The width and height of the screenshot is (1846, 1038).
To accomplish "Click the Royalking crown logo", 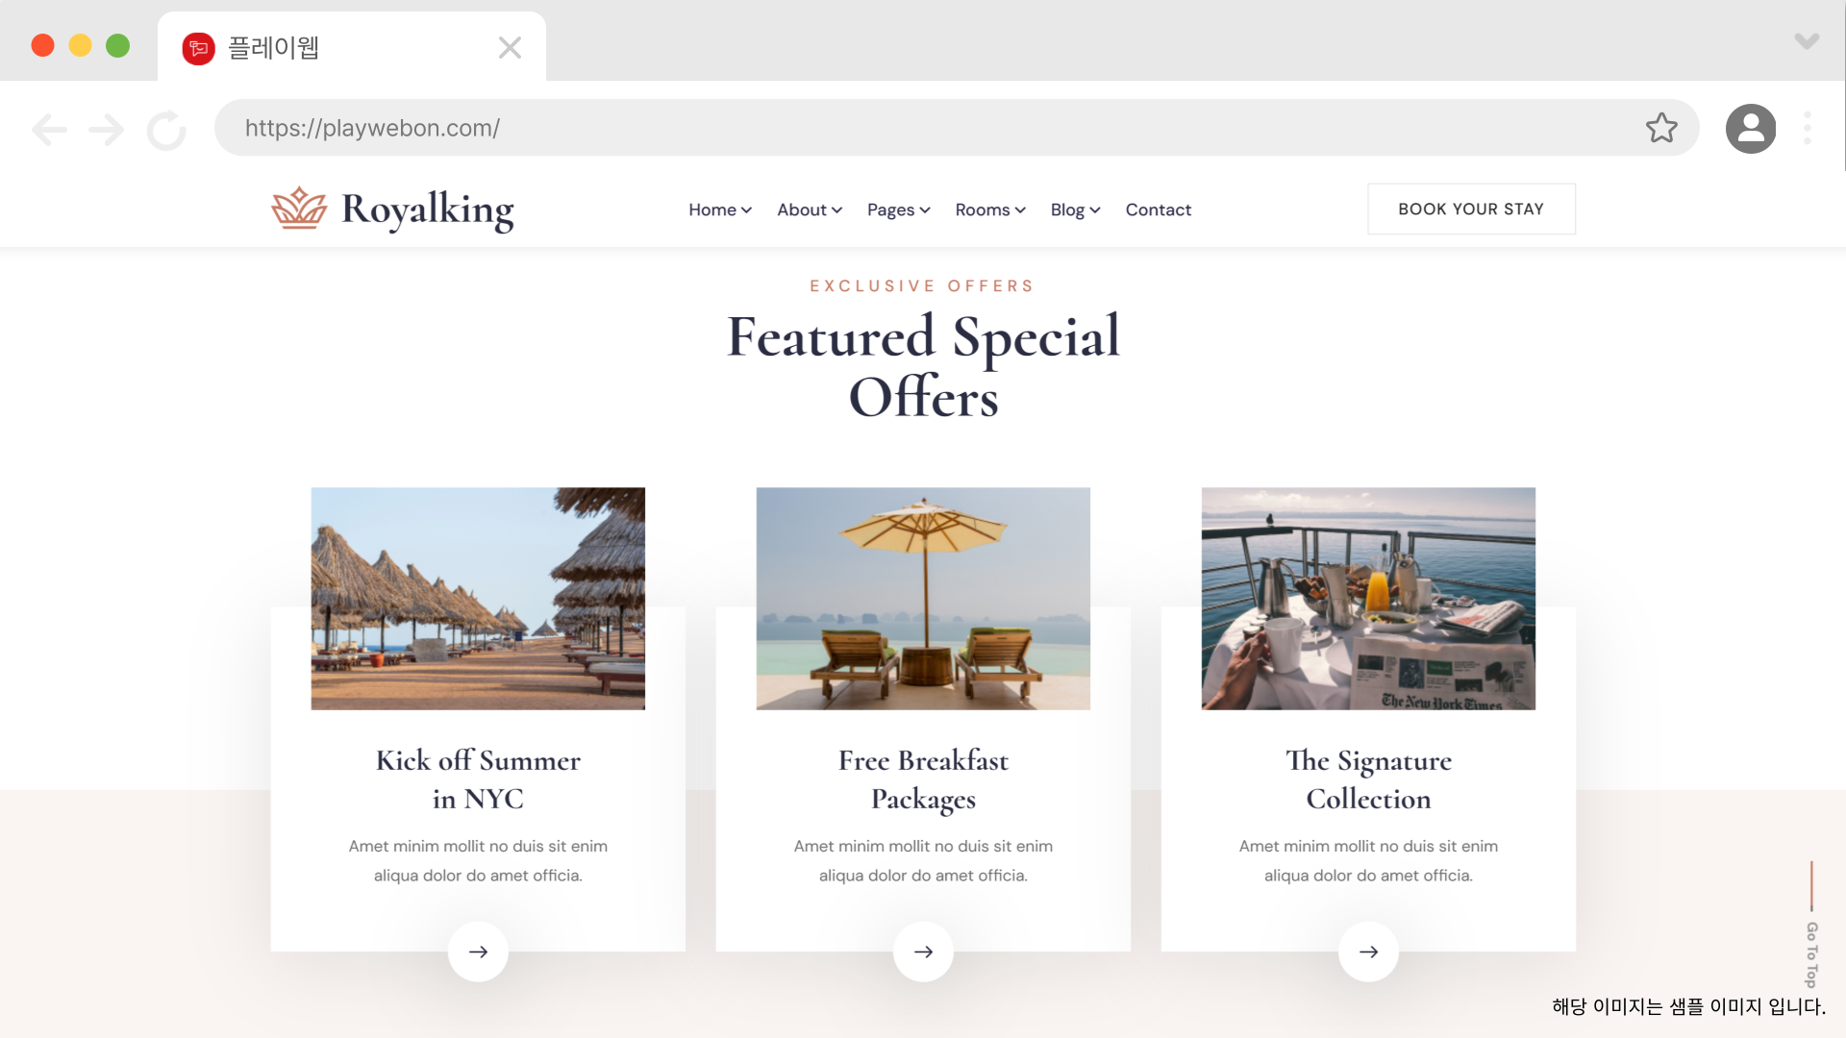I will (x=299, y=208).
